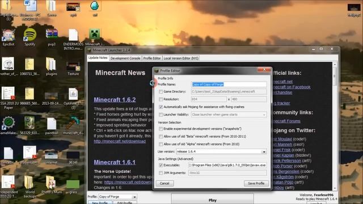Switch to Local Version Editor (NYI) tab
363x204 pixels.
click(181, 58)
